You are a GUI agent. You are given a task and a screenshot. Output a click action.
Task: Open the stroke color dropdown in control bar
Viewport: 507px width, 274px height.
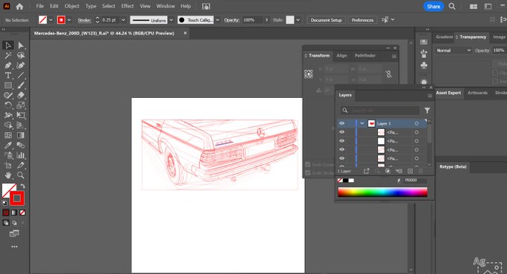tap(69, 20)
